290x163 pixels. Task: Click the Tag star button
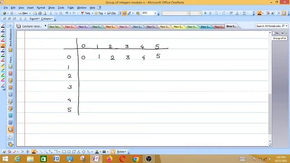click(x=99, y=13)
